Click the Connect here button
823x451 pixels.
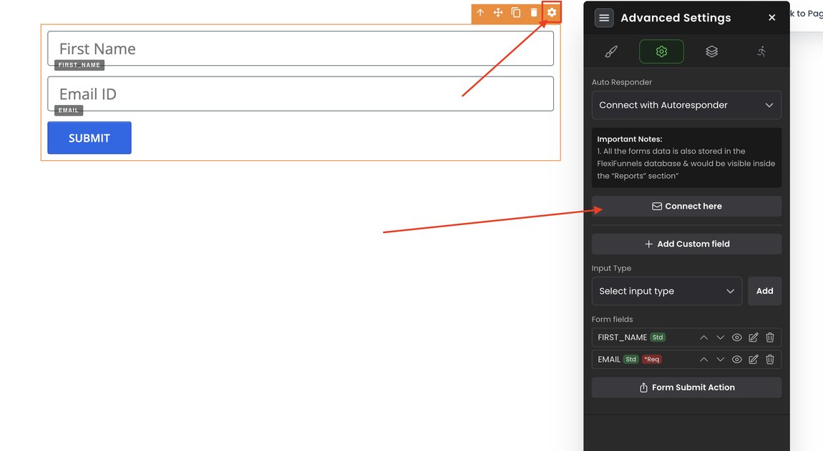[686, 206]
